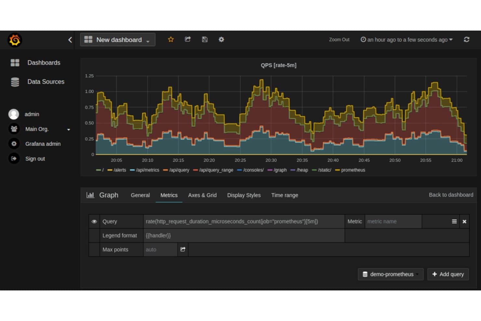481x321 pixels.
Task: Star this dashboard as a favorite
Action: 171,39
